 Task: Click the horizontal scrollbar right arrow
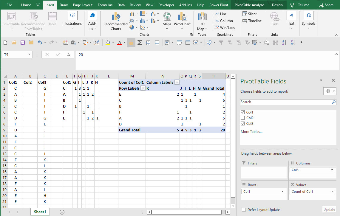228,212
